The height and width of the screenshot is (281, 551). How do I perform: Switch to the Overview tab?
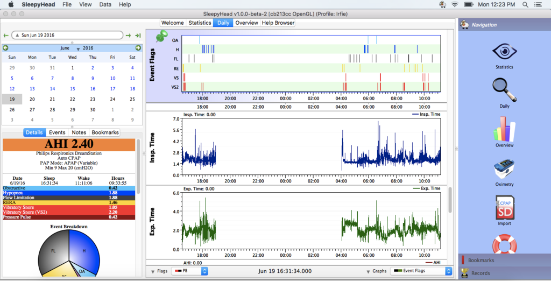click(x=246, y=23)
